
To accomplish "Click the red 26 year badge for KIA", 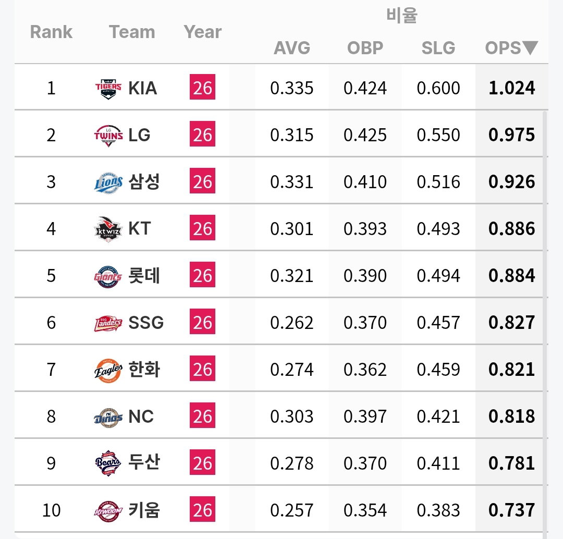I will click(x=202, y=87).
